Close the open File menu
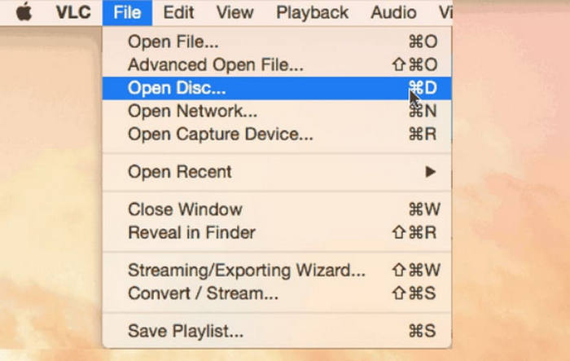The height and width of the screenshot is (361, 570). point(127,12)
